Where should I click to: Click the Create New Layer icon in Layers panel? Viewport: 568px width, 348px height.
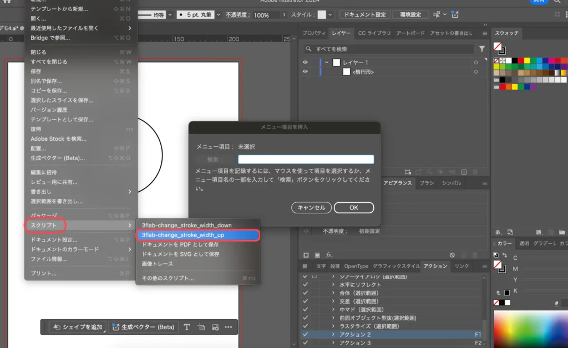click(464, 172)
